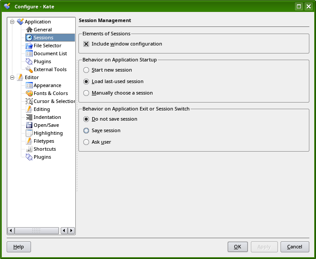Click the horizontal scrollbar thumb in tree
Screen dimensions: 316x259
pos(37,230)
